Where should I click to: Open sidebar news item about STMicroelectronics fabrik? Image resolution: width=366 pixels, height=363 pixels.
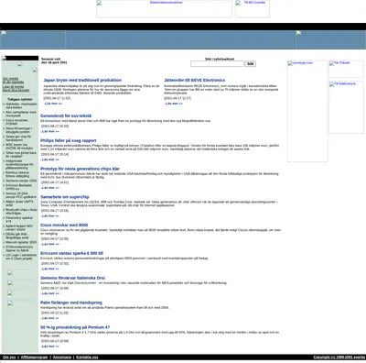(19, 248)
